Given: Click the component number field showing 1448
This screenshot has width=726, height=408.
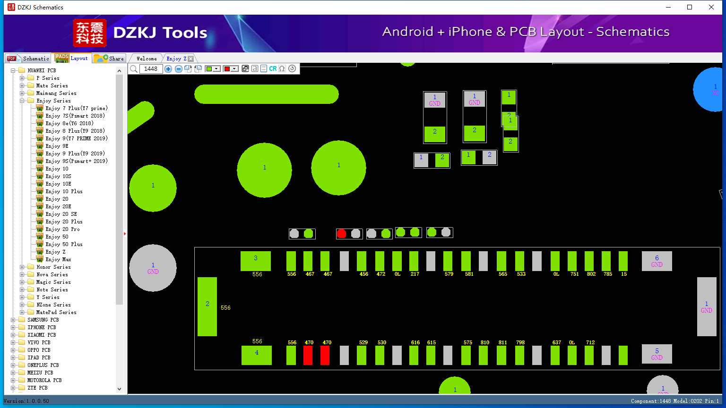Looking at the screenshot, I should coord(151,69).
